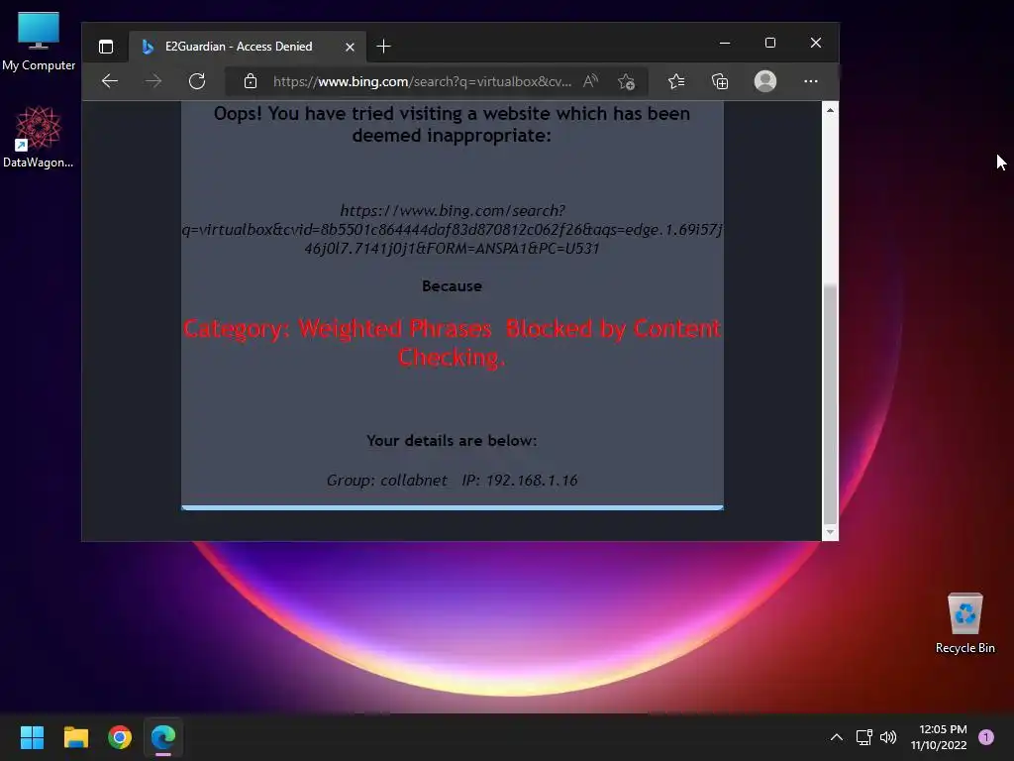
Task: Click the 'Because' label
Action: click(452, 286)
